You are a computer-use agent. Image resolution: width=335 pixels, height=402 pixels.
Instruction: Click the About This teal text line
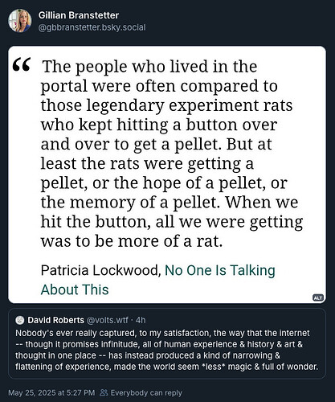coord(75,289)
